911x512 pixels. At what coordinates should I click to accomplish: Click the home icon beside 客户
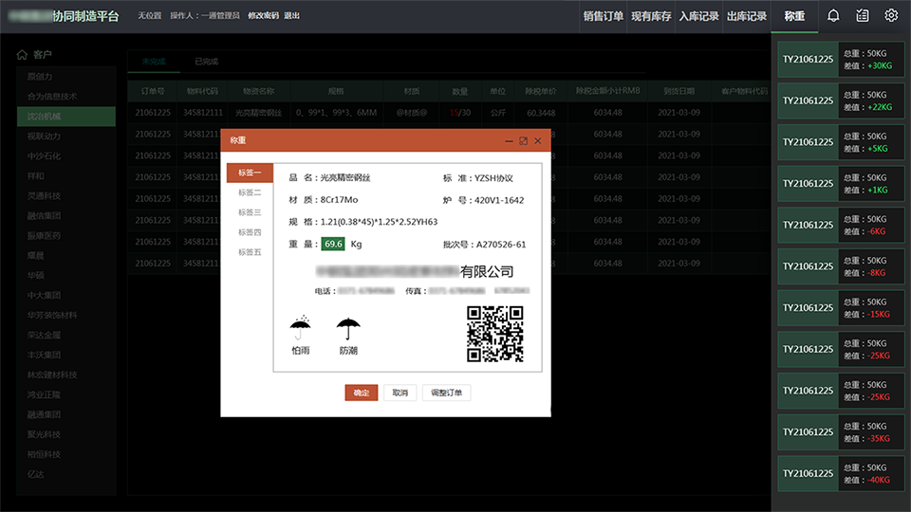22,55
